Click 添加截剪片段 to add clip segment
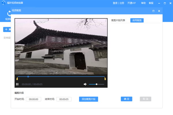 89,99
